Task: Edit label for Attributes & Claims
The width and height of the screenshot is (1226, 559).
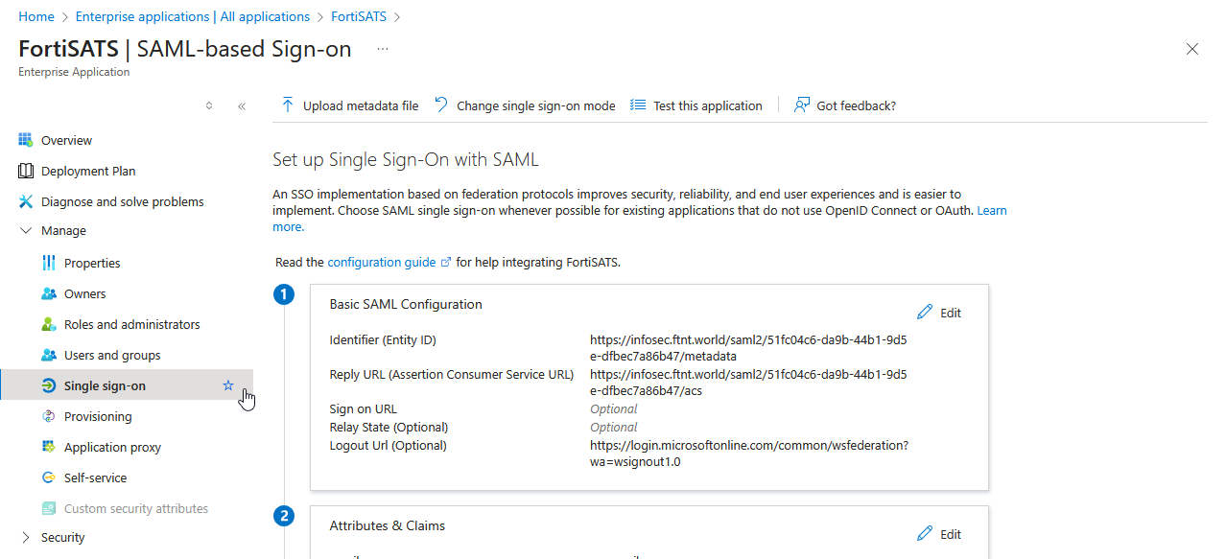Action: [x=951, y=535]
